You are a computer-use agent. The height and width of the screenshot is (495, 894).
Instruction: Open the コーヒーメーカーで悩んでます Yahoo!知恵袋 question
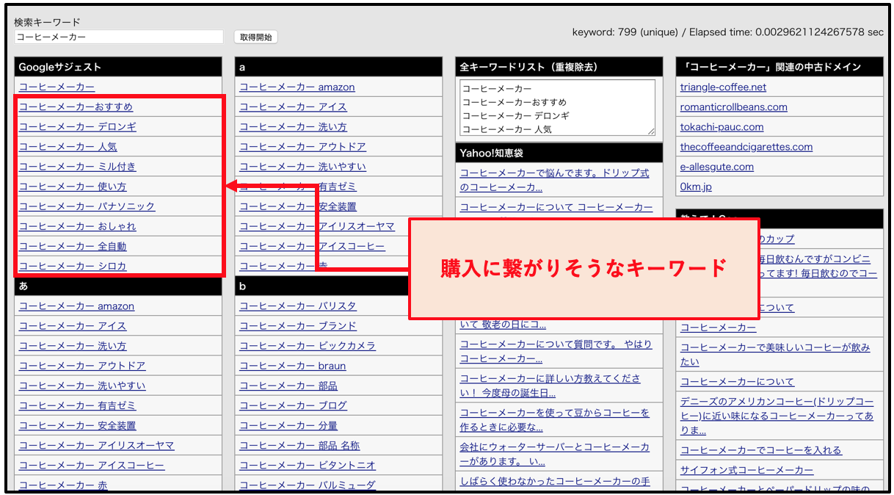554,180
